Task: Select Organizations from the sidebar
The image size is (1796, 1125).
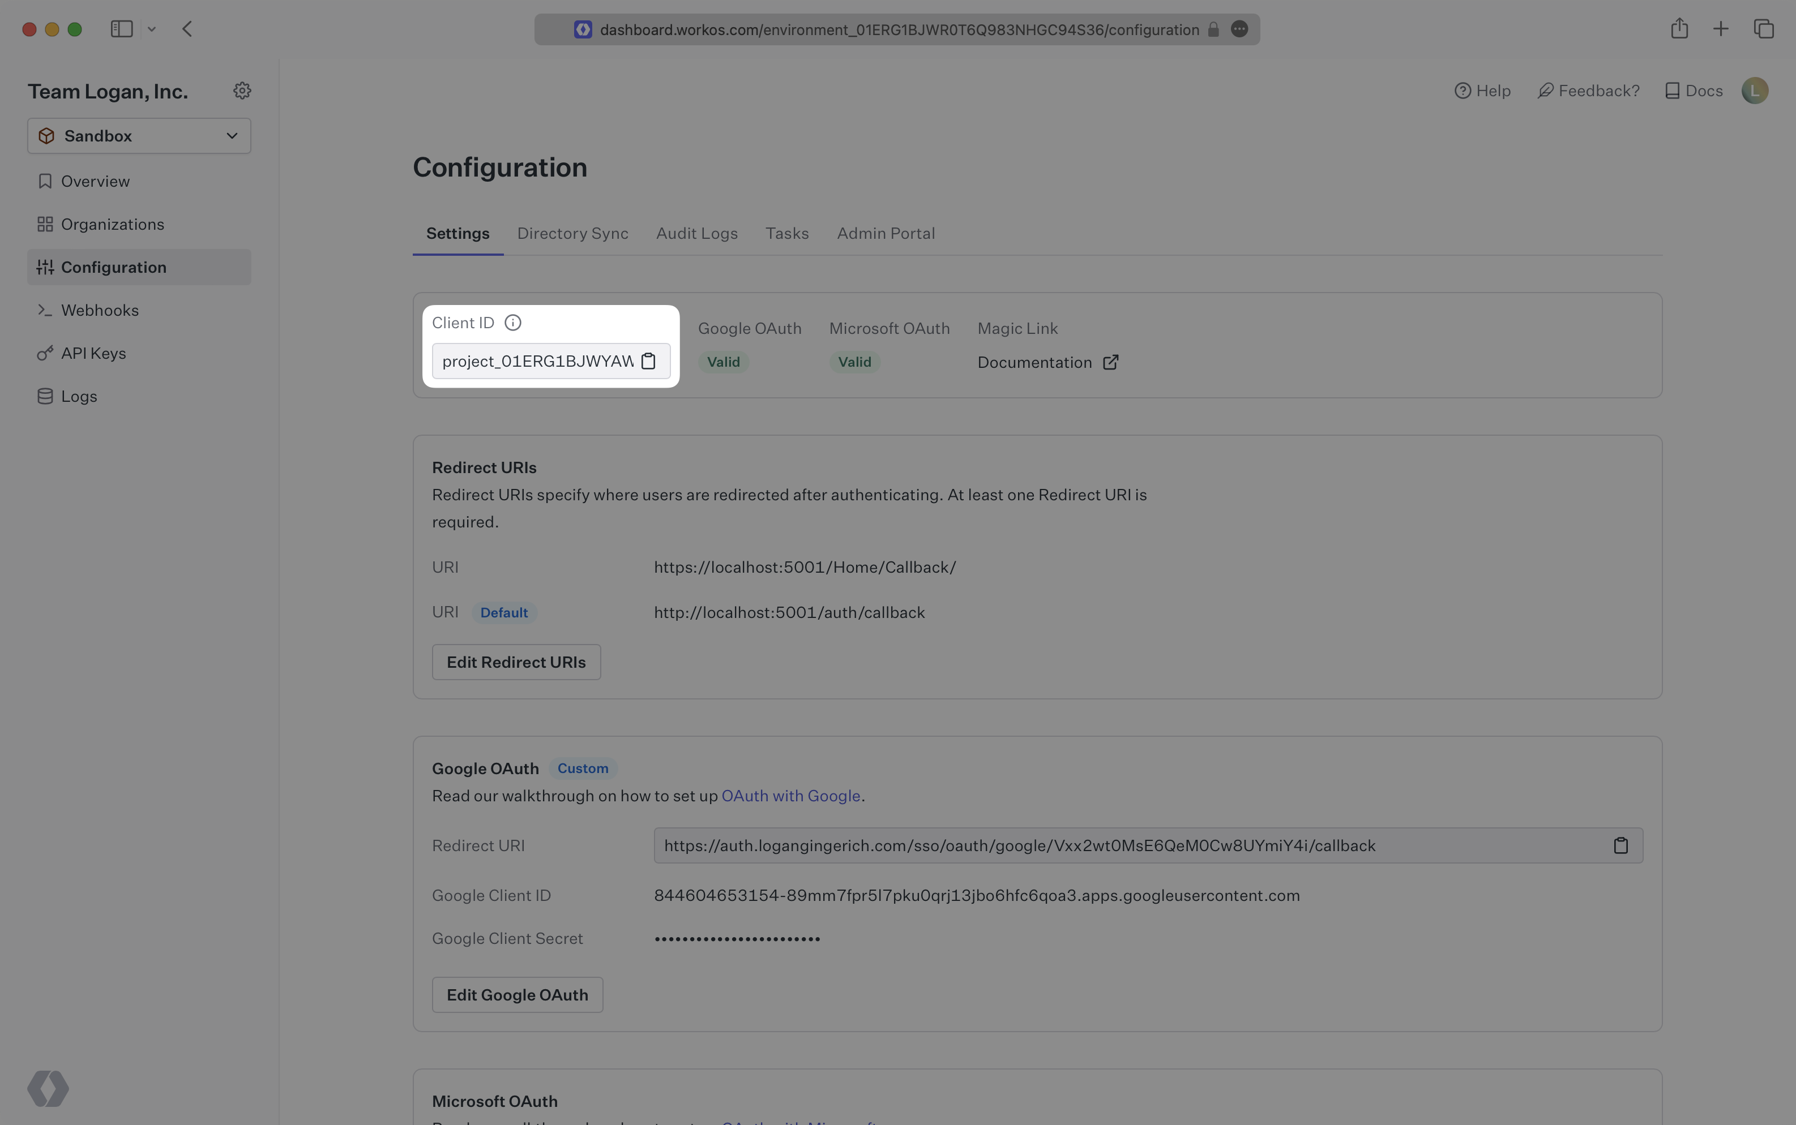Action: tap(112, 224)
